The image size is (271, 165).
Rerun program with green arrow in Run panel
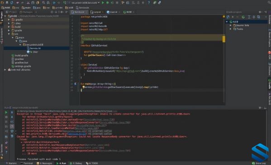click(6, 112)
